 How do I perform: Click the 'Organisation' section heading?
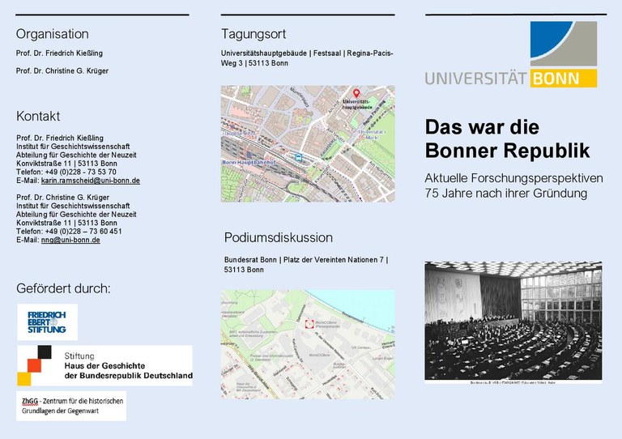pos(53,34)
